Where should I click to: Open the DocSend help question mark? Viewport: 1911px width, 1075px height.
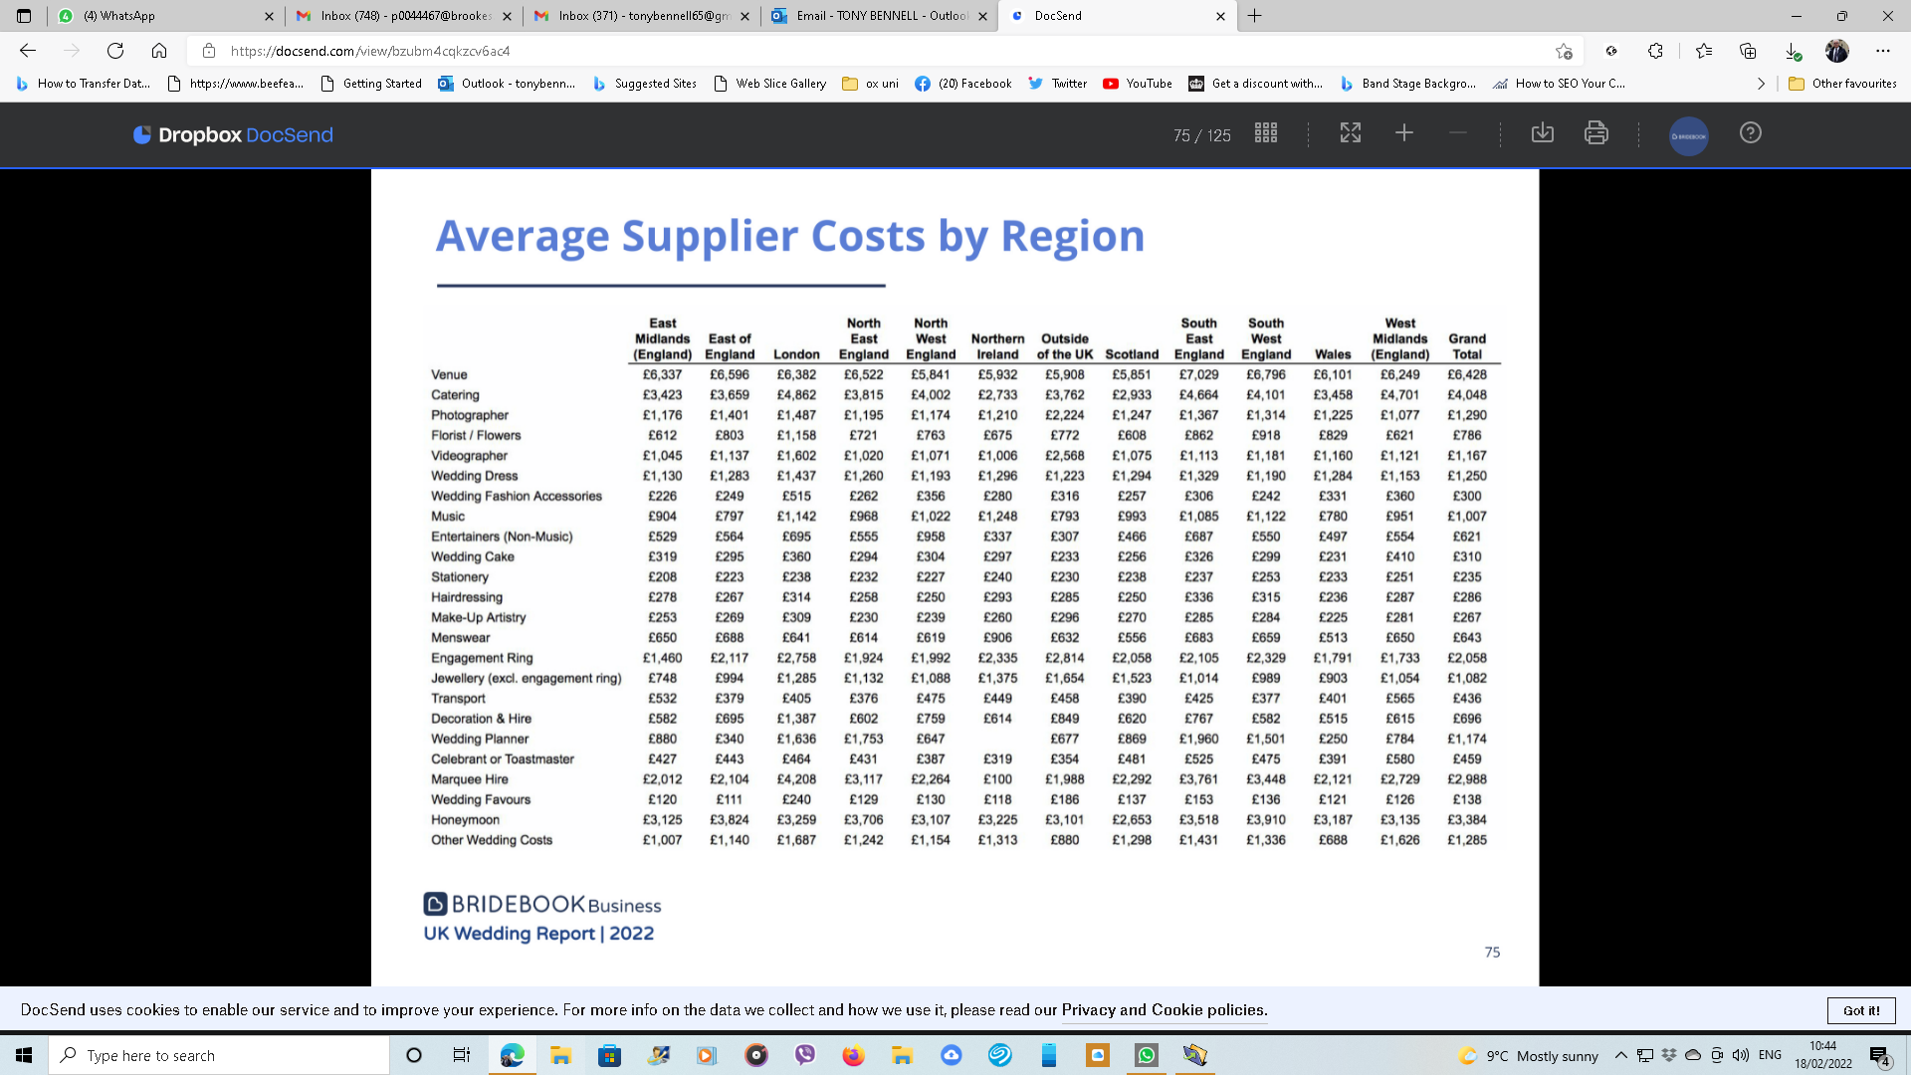click(x=1750, y=133)
